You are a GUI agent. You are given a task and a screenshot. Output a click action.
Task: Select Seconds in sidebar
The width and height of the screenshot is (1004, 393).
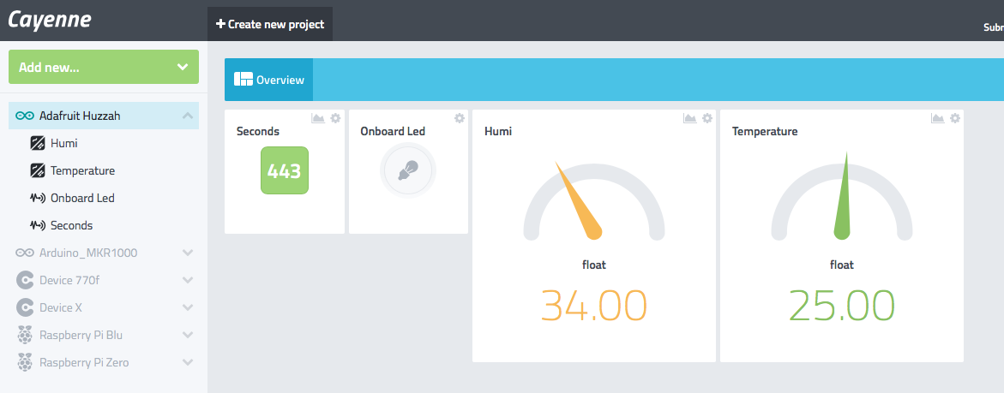click(x=72, y=225)
